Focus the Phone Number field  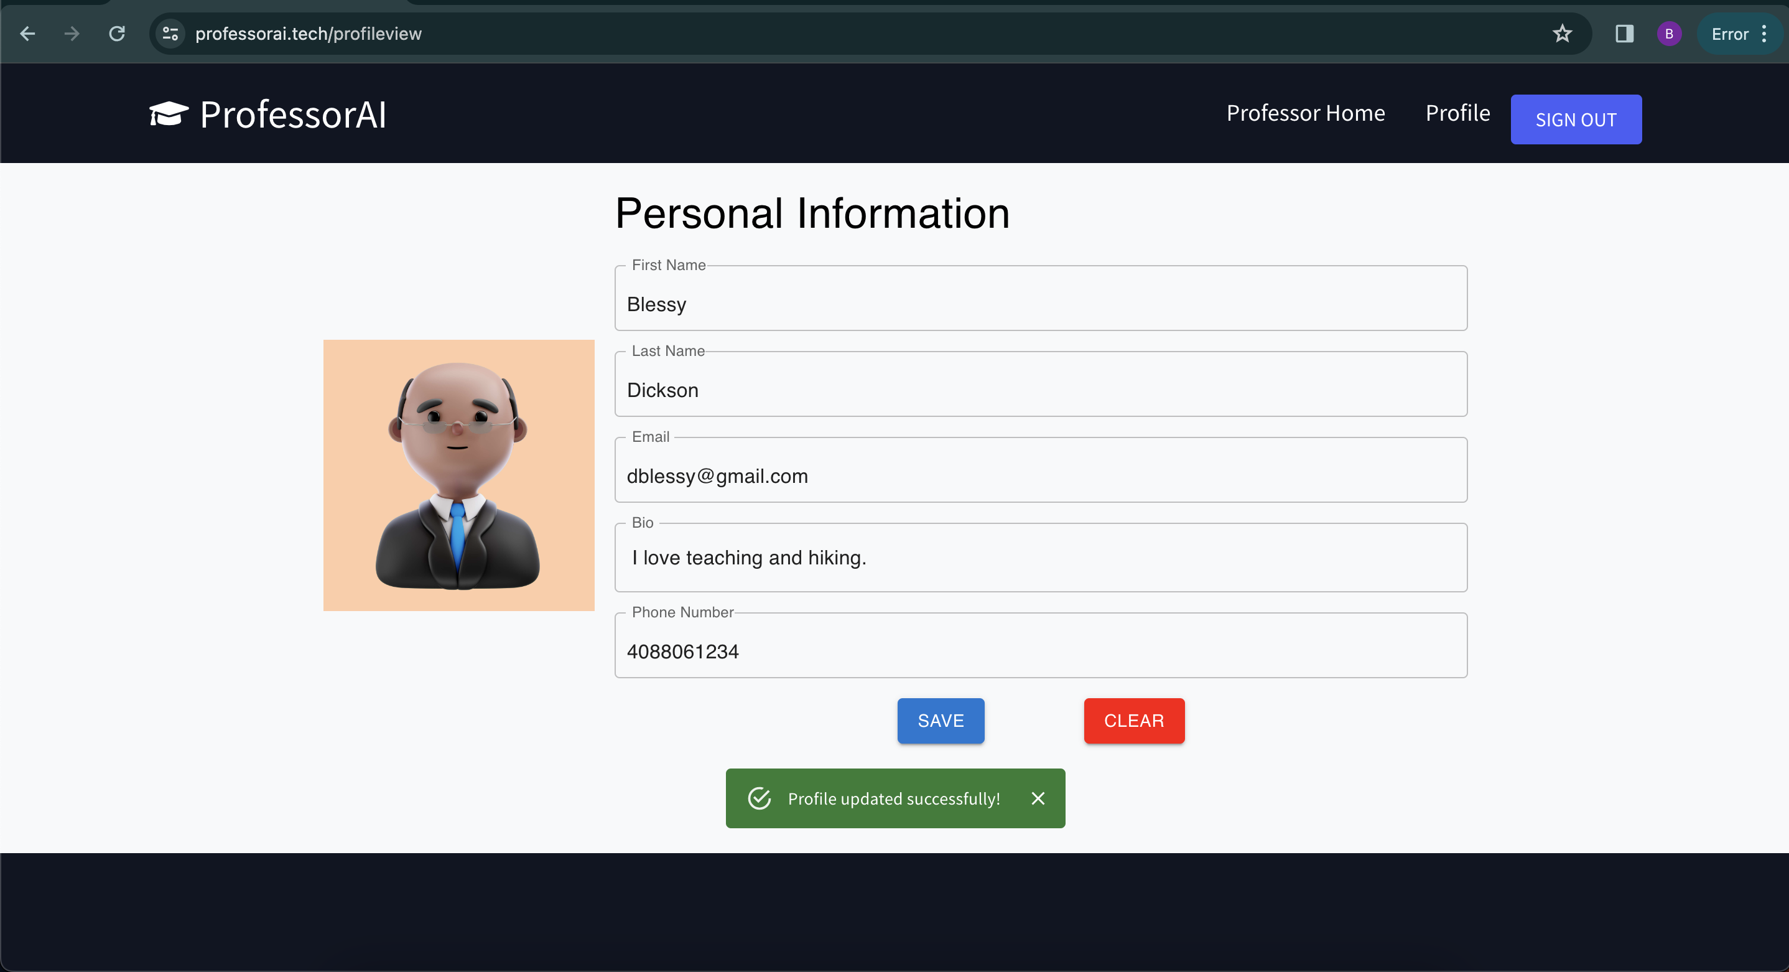pyautogui.click(x=1040, y=645)
